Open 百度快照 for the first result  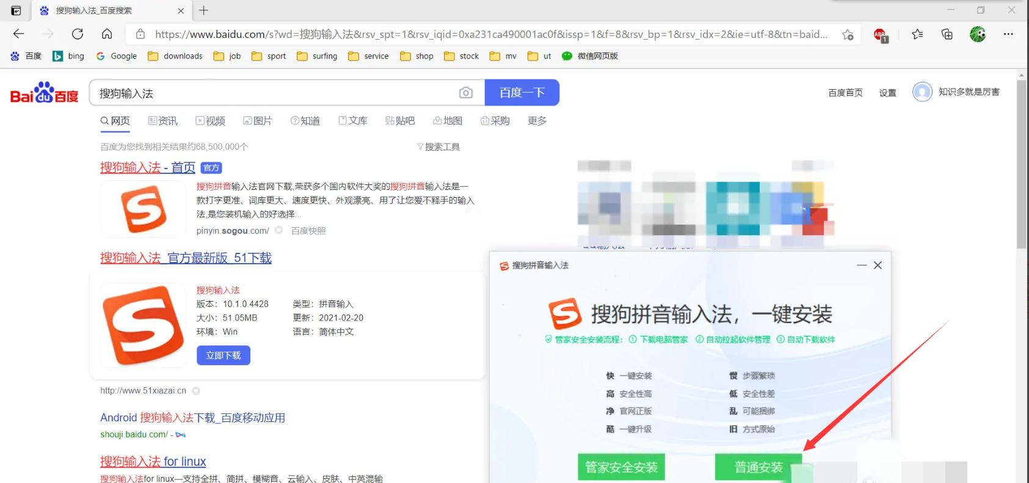(308, 231)
